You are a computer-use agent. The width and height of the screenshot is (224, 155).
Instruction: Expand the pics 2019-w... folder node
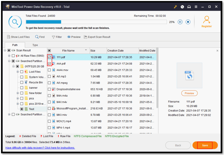(17, 104)
